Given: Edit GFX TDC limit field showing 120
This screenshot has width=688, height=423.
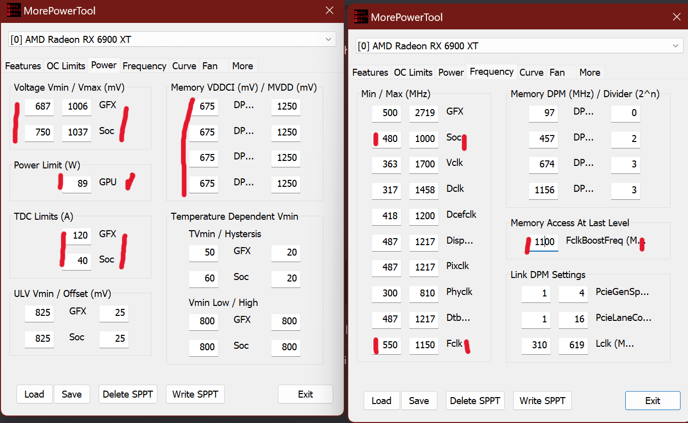Looking at the screenshot, I should point(77,235).
